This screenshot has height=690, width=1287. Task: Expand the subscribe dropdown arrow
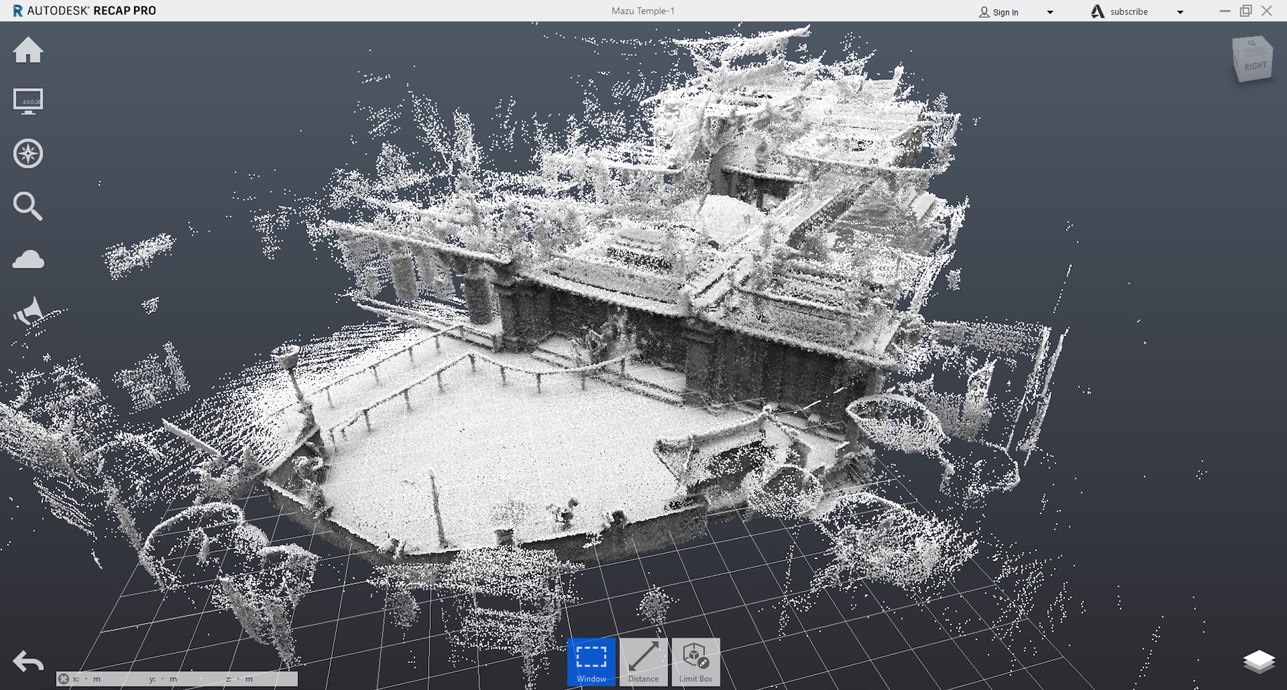pos(1180,12)
